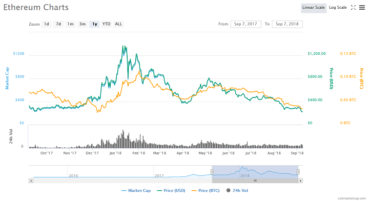Set zoom to 3m
Viewport: 369px width, 201px height.
pos(83,24)
